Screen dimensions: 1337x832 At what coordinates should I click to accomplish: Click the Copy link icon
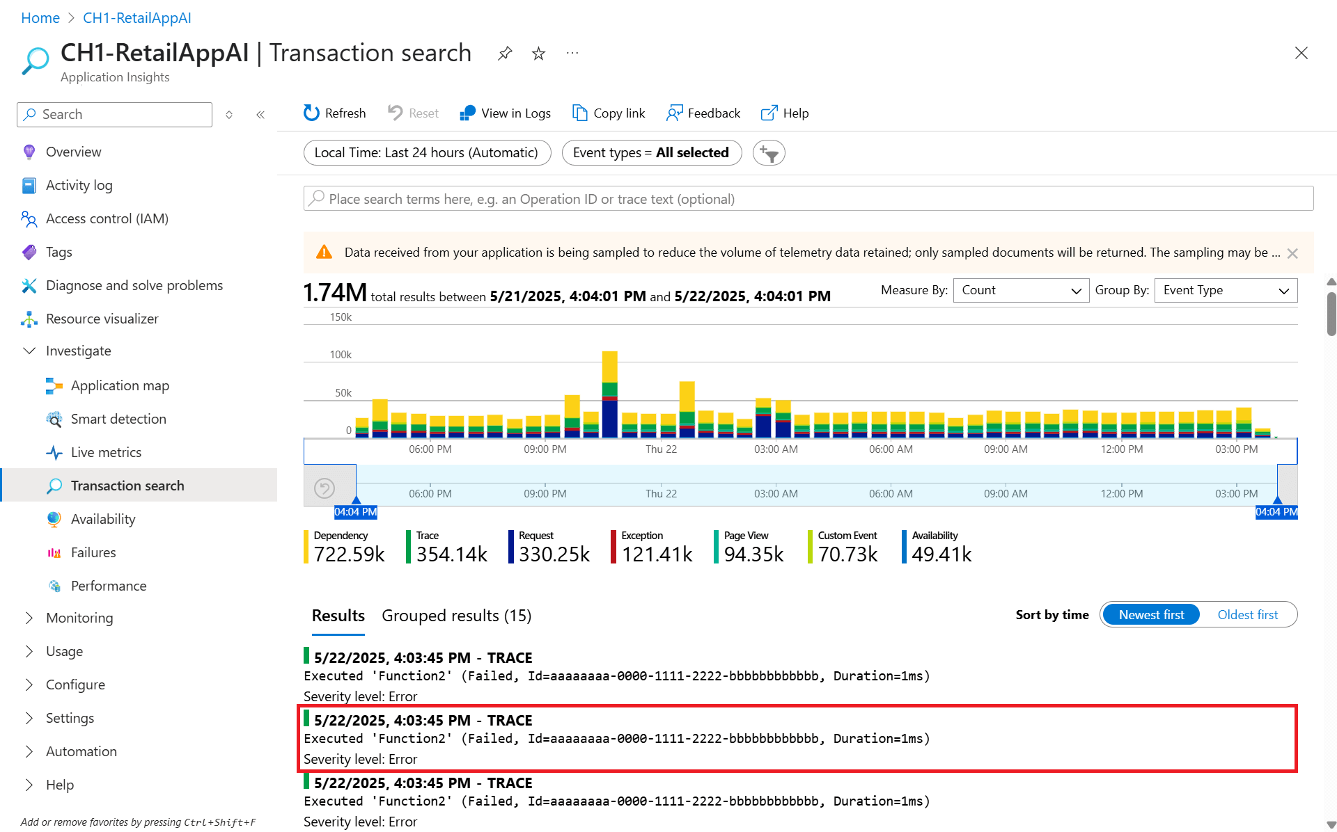[579, 113]
